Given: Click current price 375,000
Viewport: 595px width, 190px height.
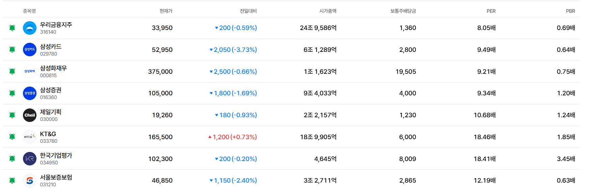Looking at the screenshot, I should pos(160,72).
